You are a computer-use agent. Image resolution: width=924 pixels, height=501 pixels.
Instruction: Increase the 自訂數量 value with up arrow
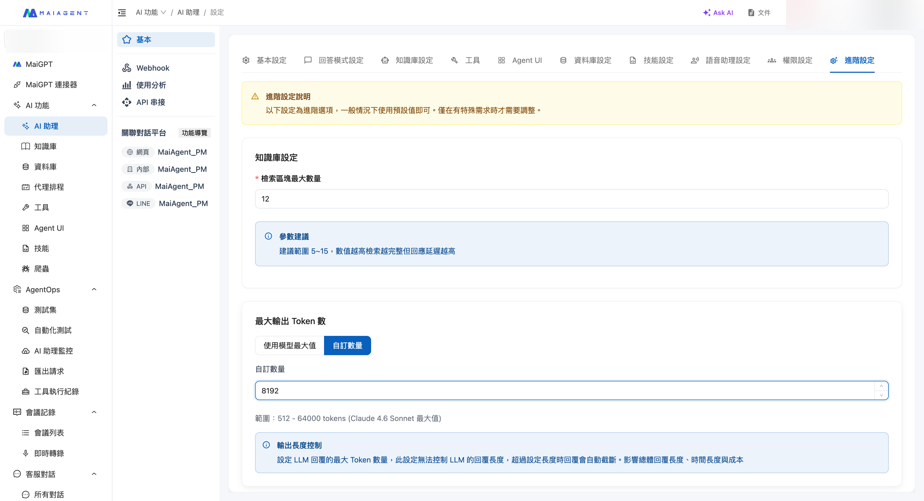coord(881,386)
